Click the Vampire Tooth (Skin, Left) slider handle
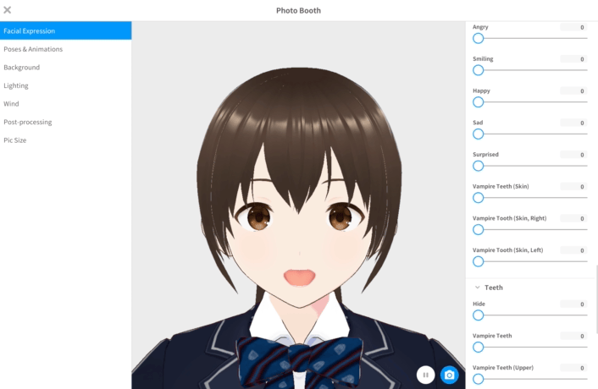The width and height of the screenshot is (598, 389). tap(478, 261)
